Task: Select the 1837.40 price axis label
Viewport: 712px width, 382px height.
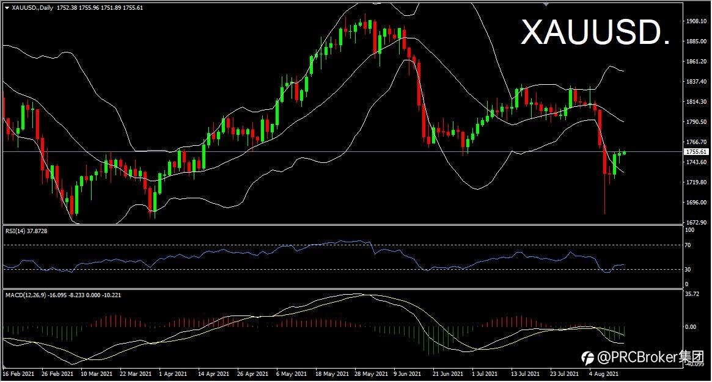Action: [x=696, y=82]
